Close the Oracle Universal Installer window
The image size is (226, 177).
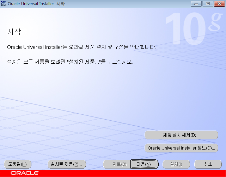[219, 4]
